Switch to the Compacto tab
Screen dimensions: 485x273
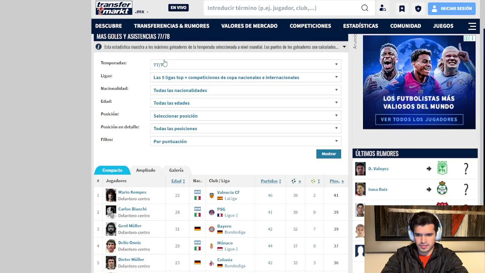tap(112, 170)
